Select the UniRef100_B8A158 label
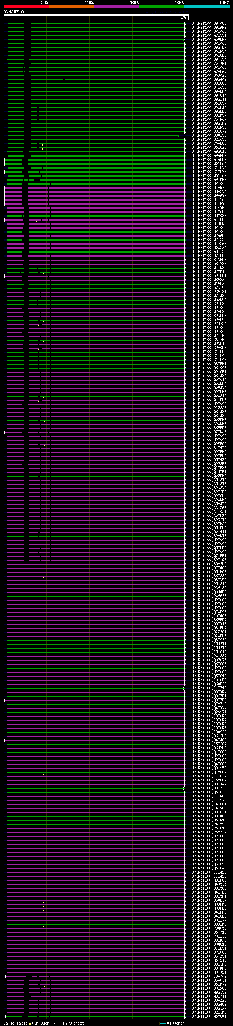The width and height of the screenshot is (233, 1026). pos(209,135)
